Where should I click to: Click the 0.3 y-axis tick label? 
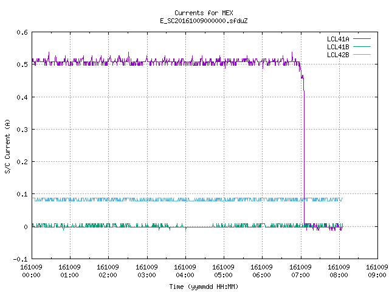click(x=22, y=130)
